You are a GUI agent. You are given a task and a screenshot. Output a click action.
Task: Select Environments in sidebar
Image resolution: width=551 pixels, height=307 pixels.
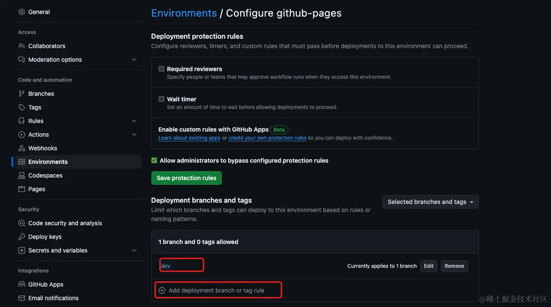click(78, 162)
